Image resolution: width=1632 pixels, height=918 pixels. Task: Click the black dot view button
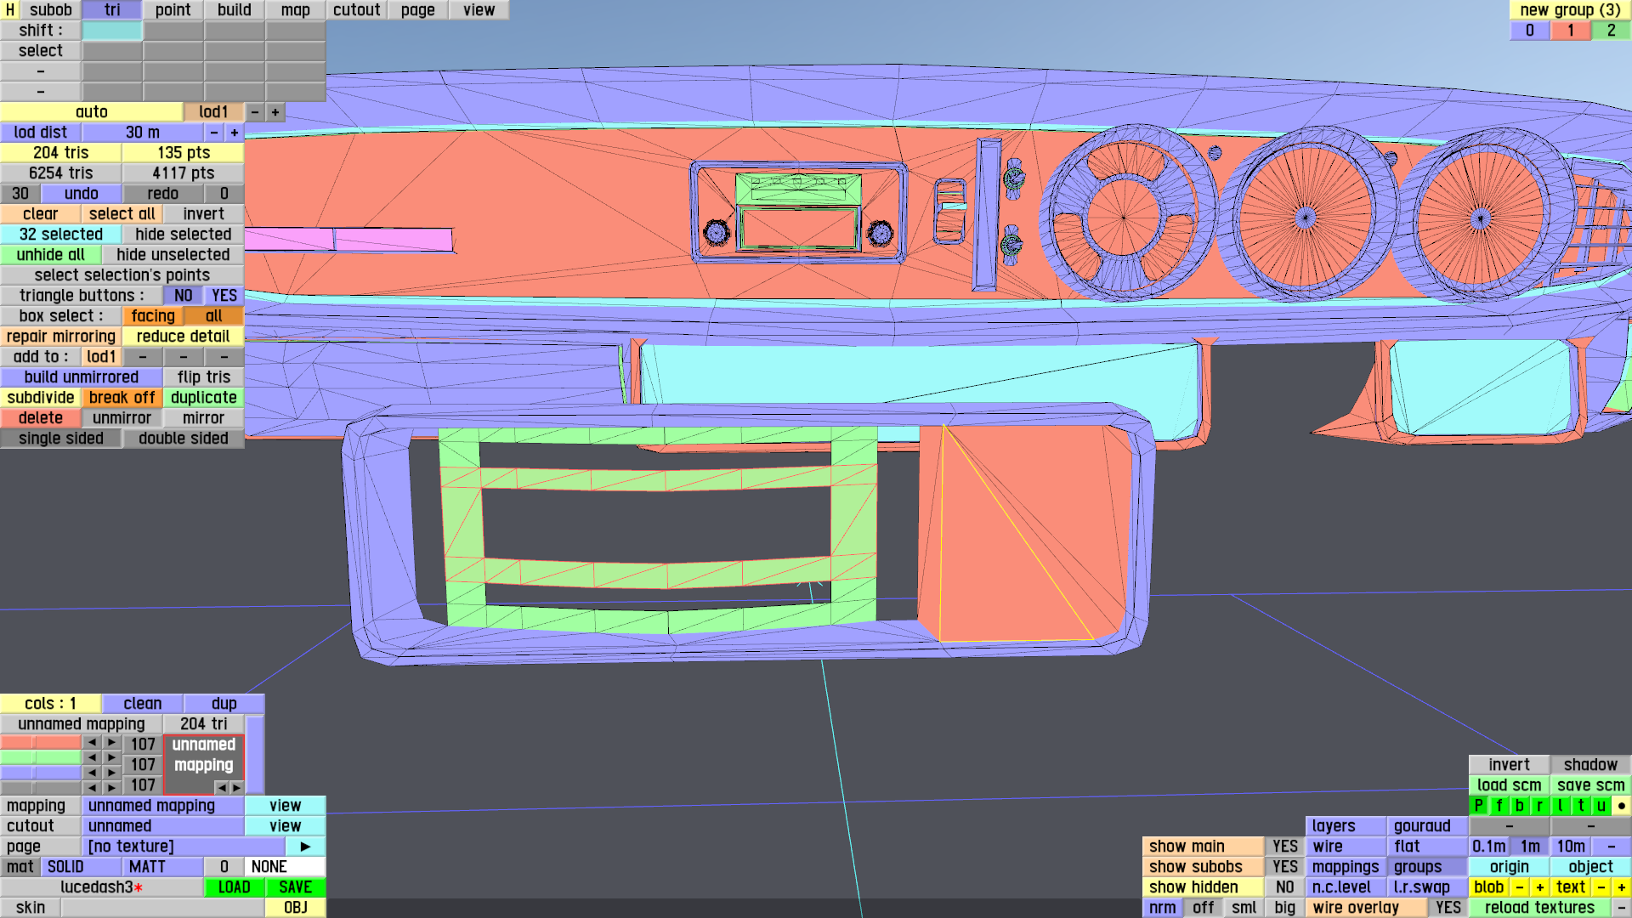click(x=1621, y=806)
